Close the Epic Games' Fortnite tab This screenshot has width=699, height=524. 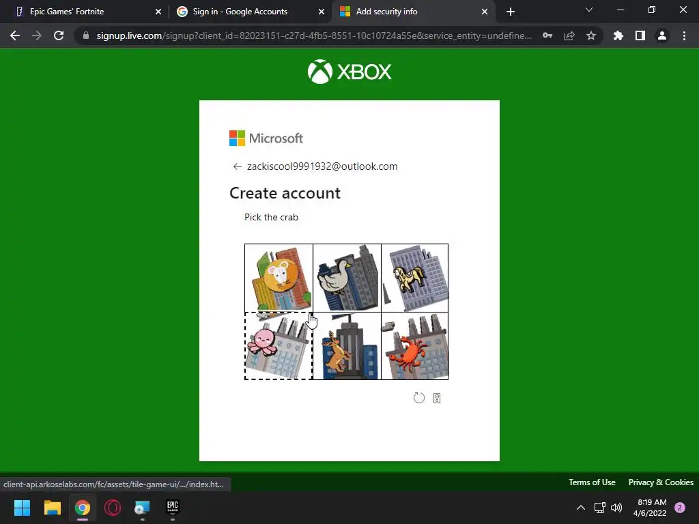coord(158,12)
